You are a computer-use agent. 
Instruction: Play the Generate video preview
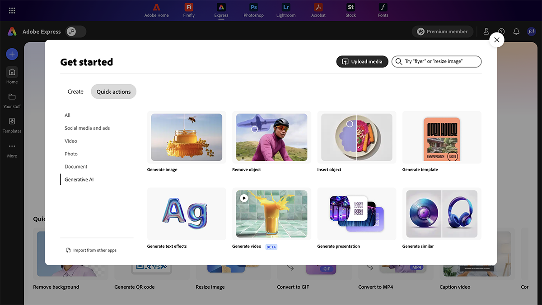pos(244,198)
